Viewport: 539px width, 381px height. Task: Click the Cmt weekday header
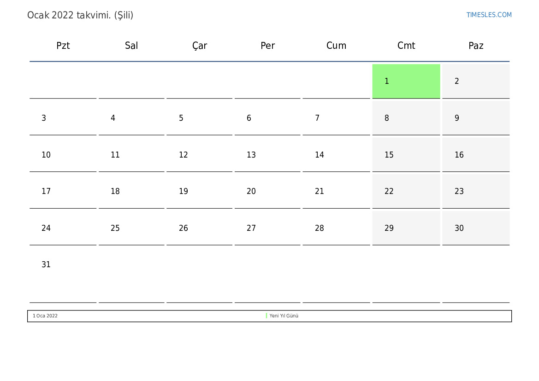tap(406, 46)
